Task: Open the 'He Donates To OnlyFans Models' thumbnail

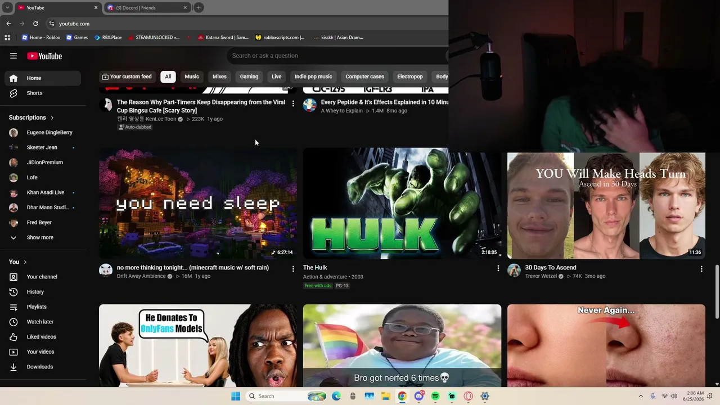Action: pyautogui.click(x=198, y=345)
